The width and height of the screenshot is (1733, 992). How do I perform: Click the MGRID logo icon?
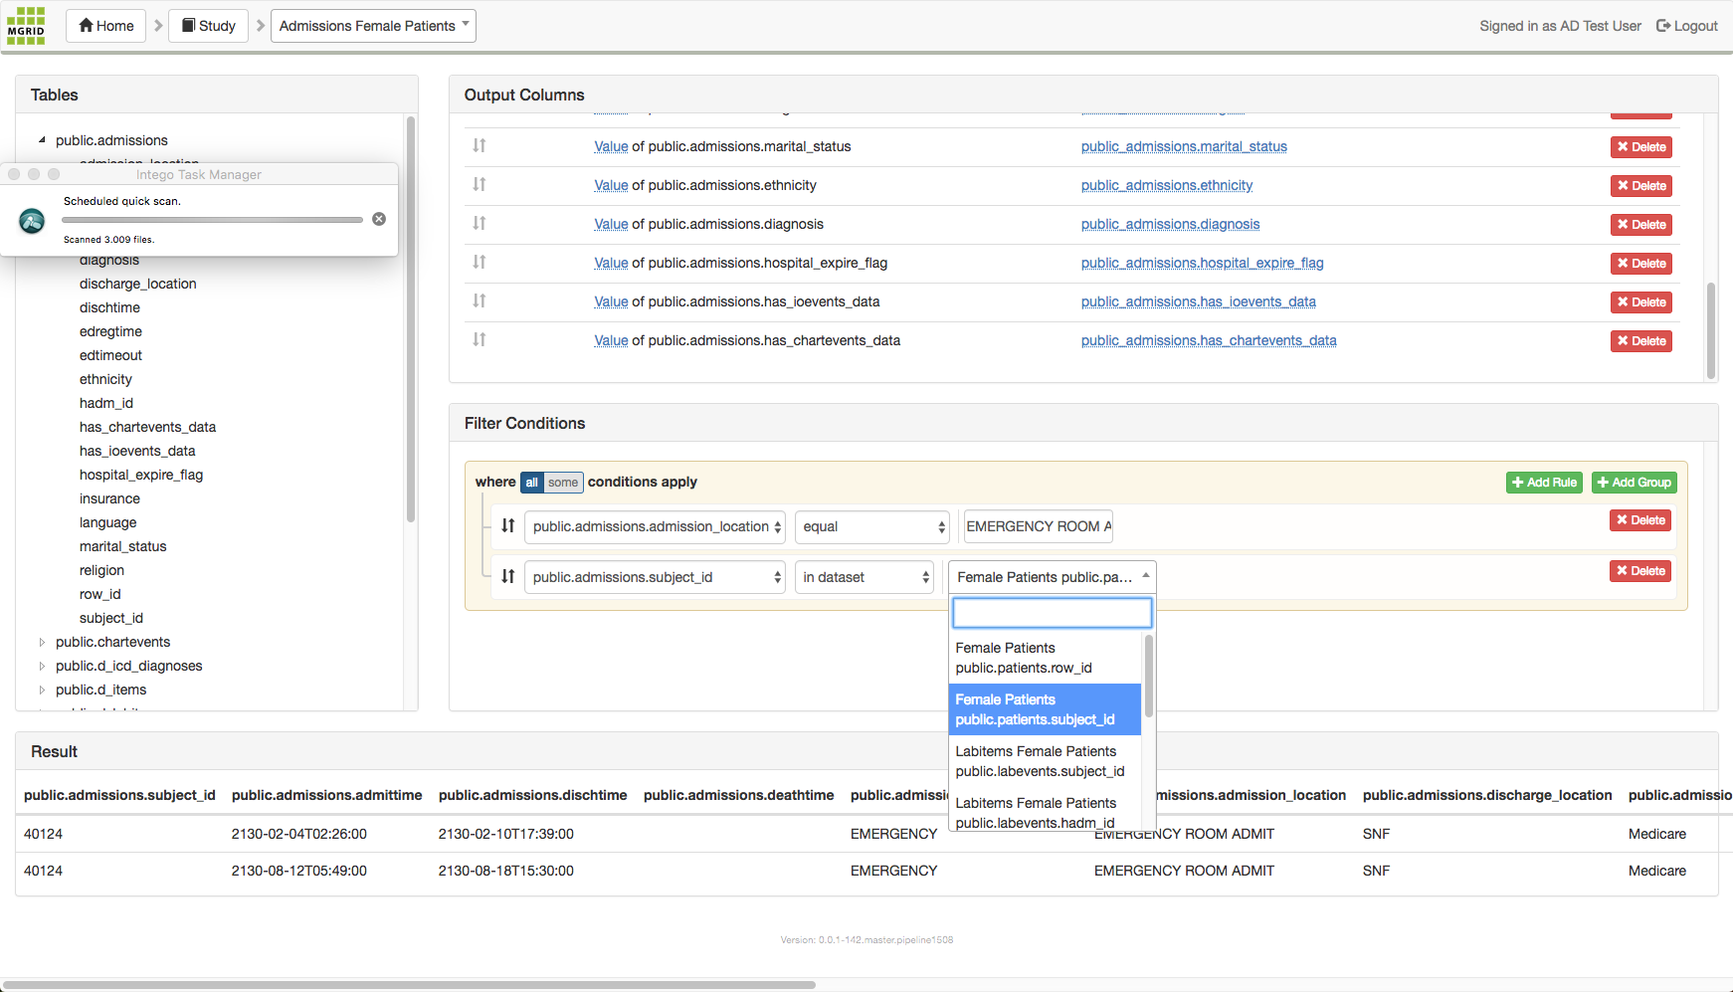pyautogui.click(x=26, y=26)
